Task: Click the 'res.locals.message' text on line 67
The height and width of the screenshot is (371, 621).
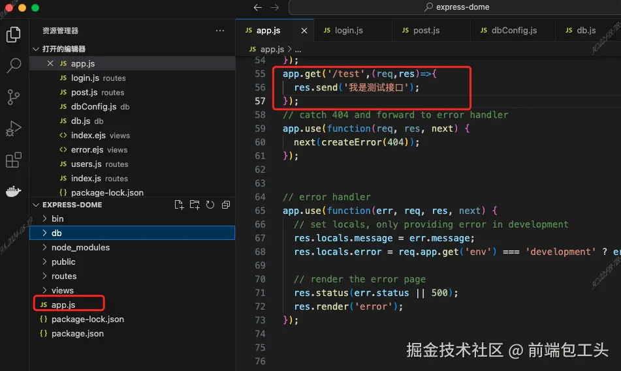Action: (343, 238)
